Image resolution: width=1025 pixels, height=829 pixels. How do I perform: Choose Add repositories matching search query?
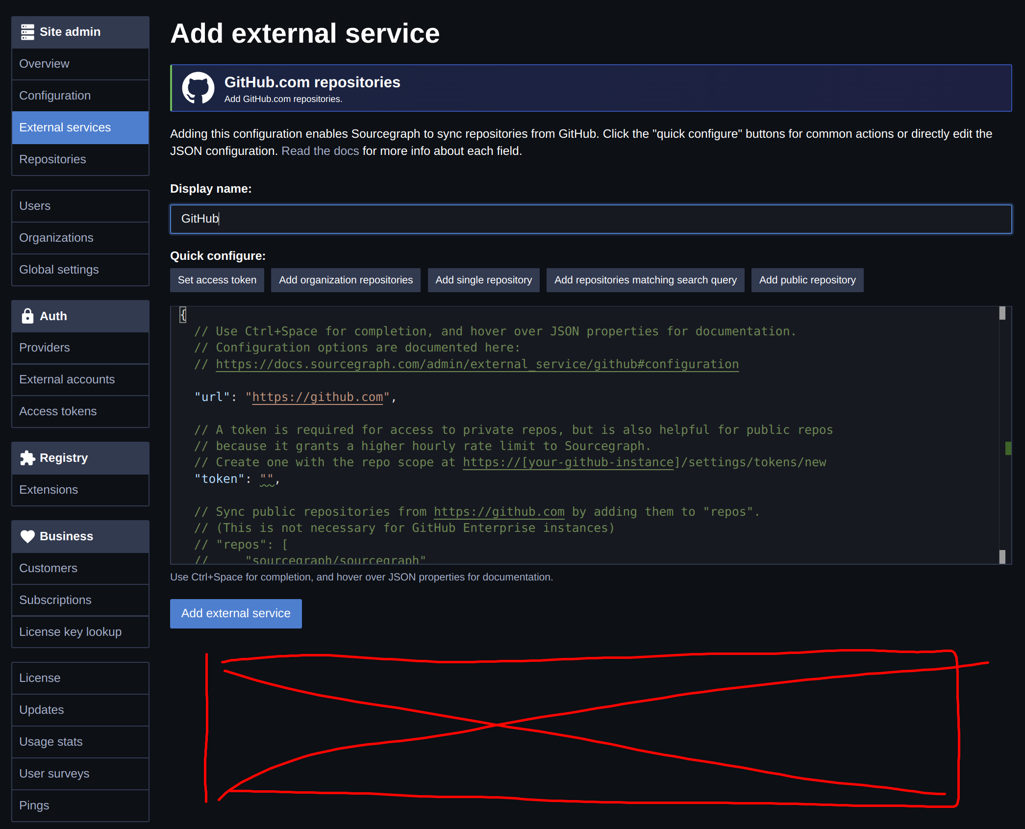click(645, 280)
